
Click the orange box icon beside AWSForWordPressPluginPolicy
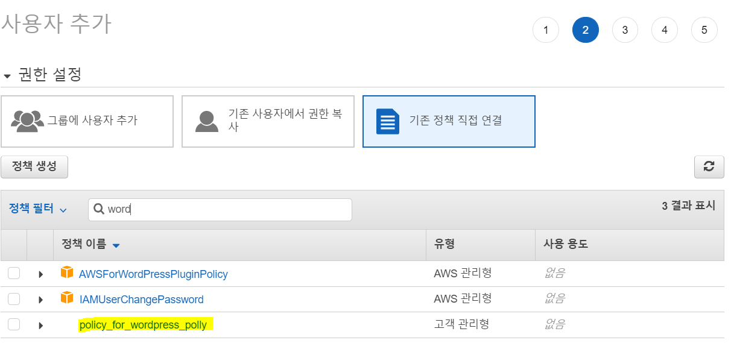67,273
